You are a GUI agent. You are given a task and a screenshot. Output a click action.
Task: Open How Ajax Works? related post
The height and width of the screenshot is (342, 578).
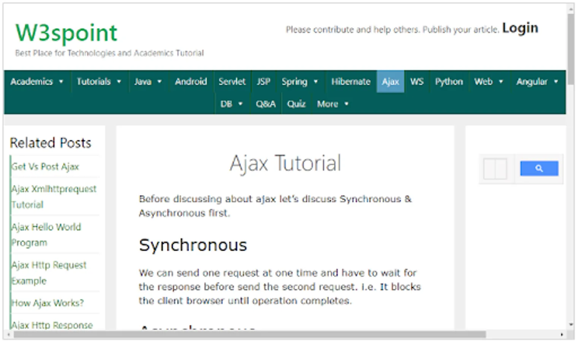click(48, 303)
